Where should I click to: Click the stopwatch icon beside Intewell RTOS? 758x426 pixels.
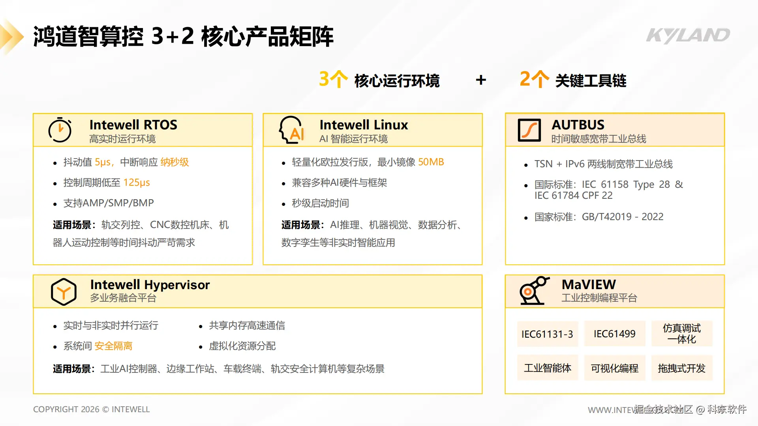tap(60, 130)
